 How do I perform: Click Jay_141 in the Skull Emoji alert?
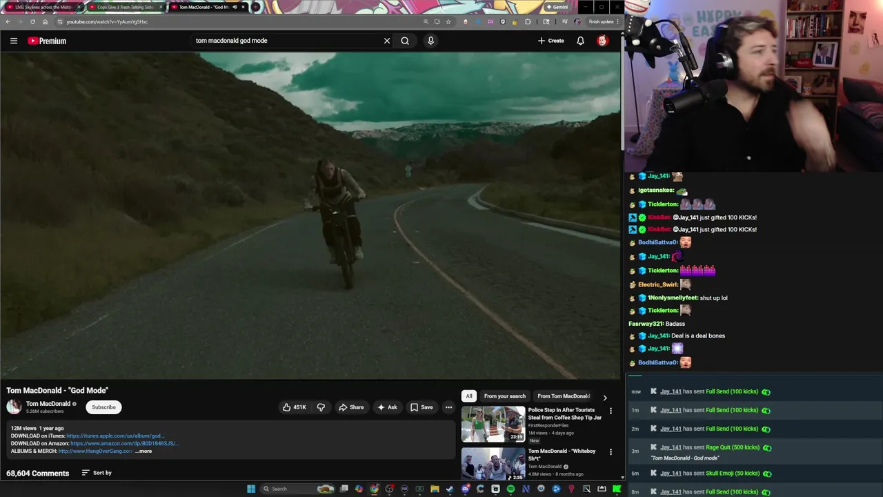pos(671,474)
